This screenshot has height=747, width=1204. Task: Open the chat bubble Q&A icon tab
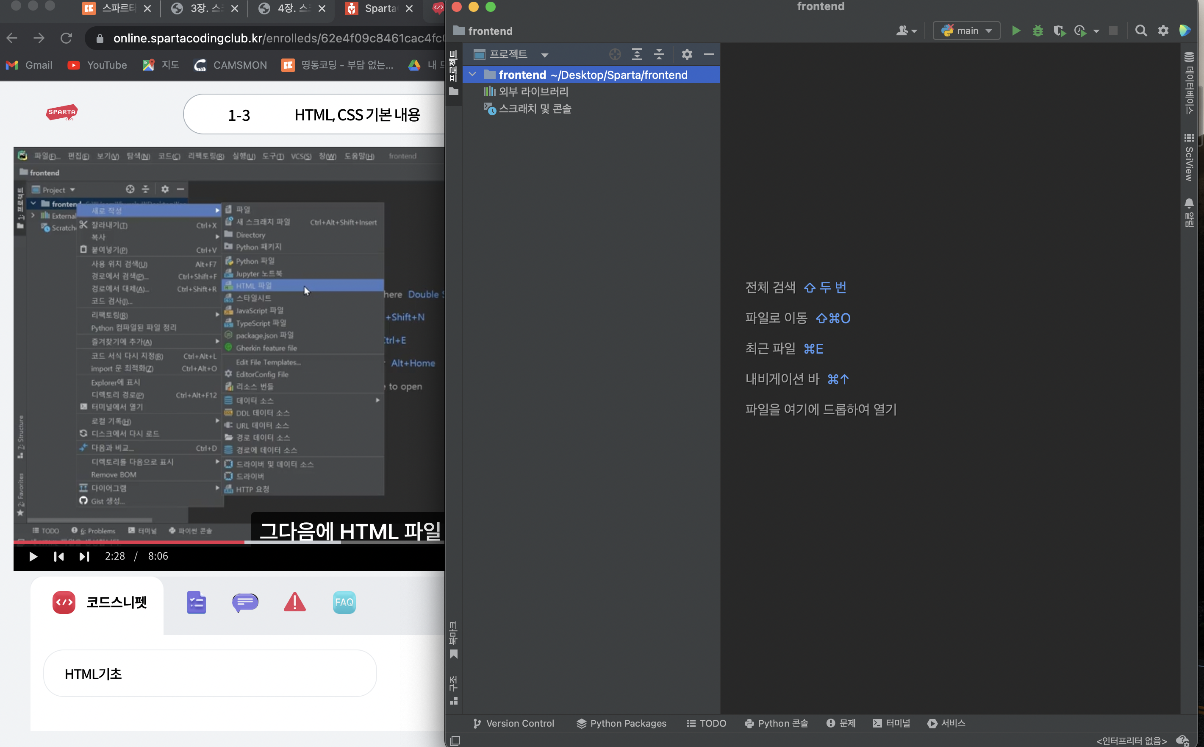pos(245,602)
